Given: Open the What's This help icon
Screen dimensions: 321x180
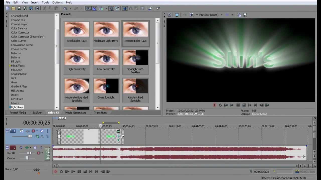Looking at the screenshot, I should (x=158, y=8).
